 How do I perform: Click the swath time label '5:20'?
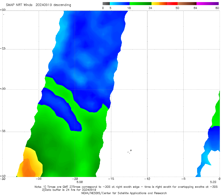pos(213,182)
